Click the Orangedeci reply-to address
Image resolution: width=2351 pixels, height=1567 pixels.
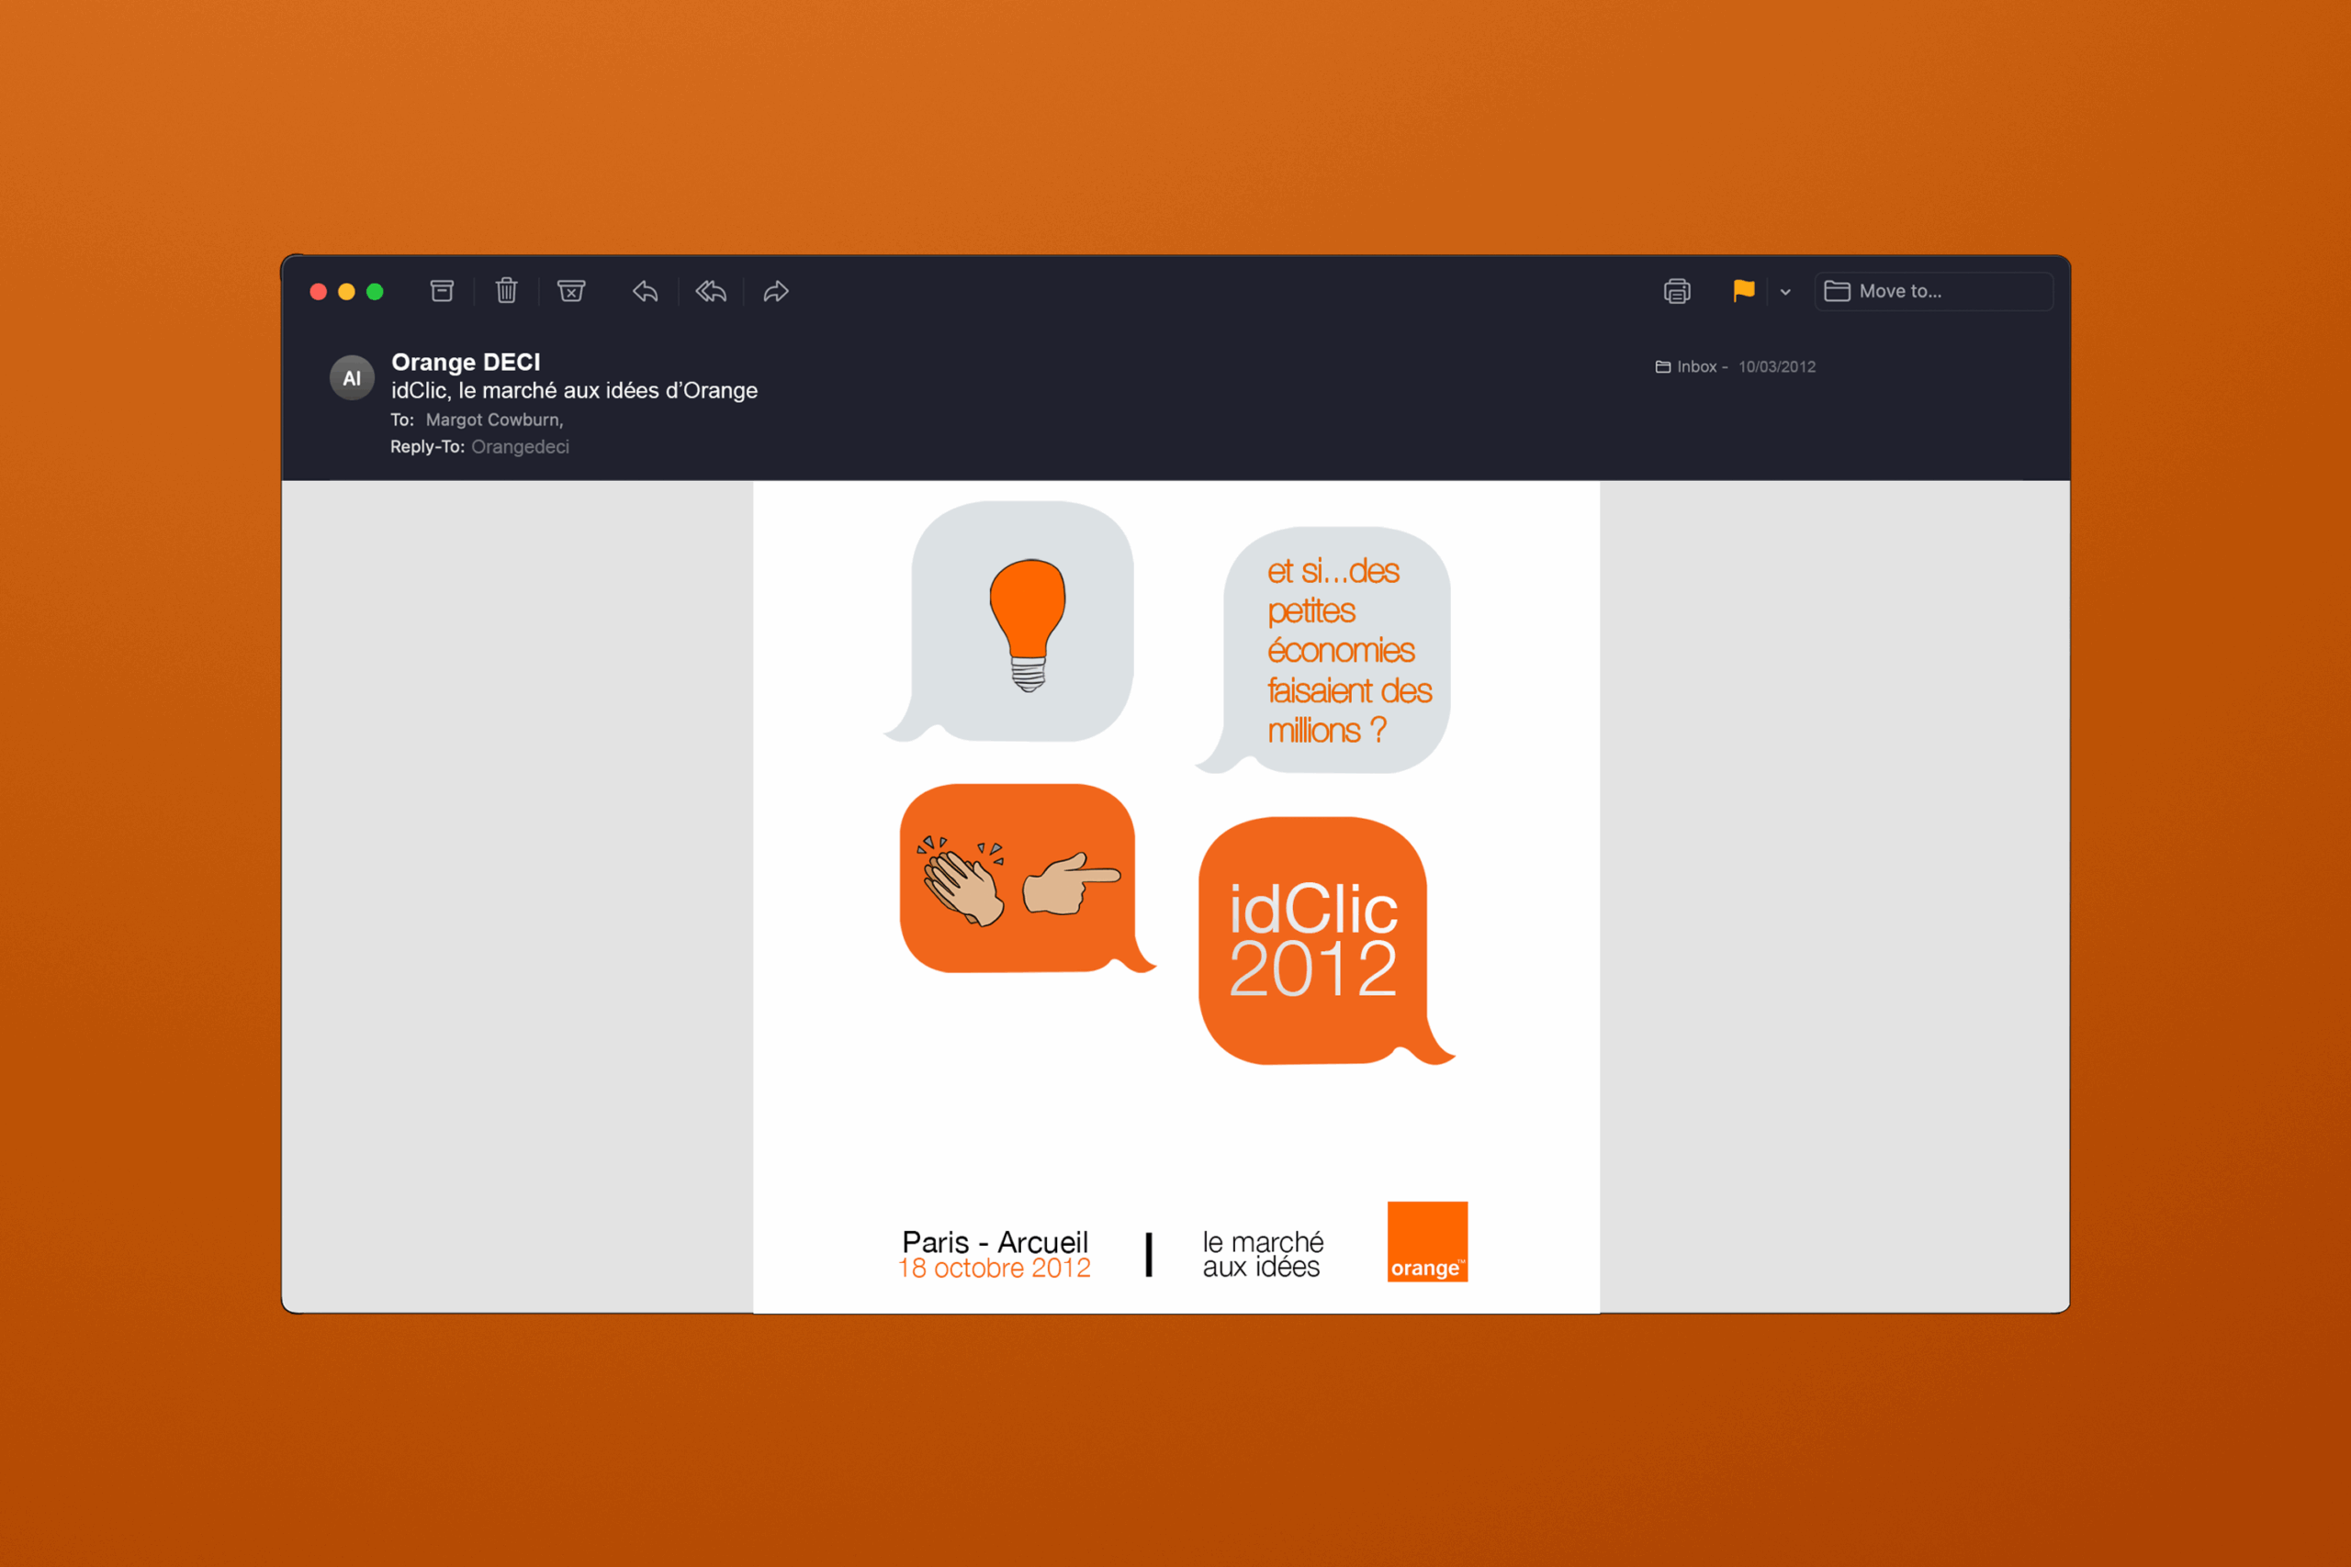coord(520,447)
